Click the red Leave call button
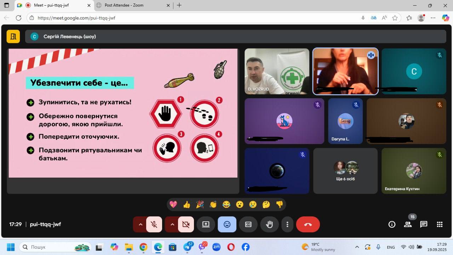Screen dimensions: 453x255 308,224
